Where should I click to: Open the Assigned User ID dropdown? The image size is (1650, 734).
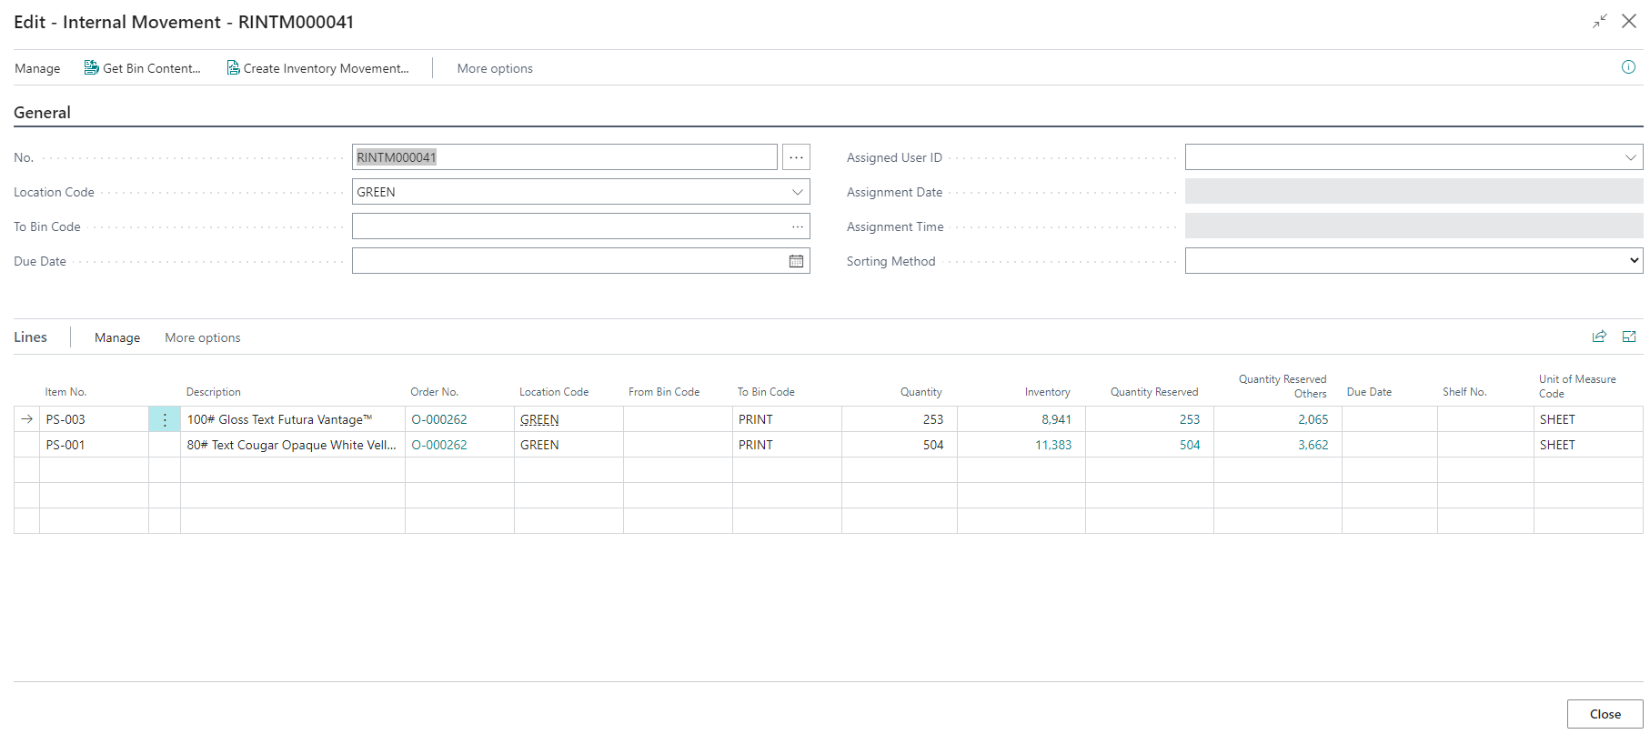click(1630, 157)
